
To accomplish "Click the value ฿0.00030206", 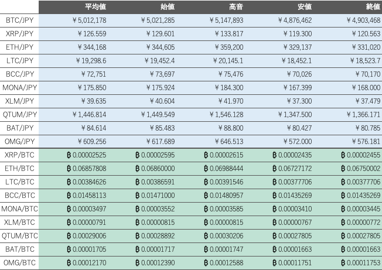I will pyautogui.click(x=224, y=235).
